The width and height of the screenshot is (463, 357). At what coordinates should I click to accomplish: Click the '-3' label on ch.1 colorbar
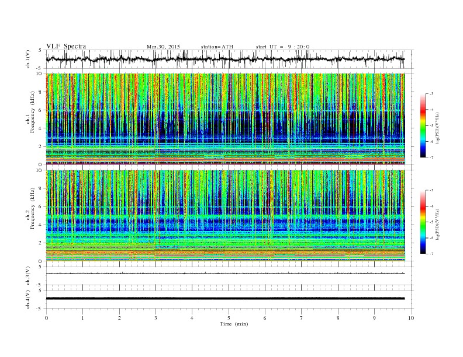(431, 94)
